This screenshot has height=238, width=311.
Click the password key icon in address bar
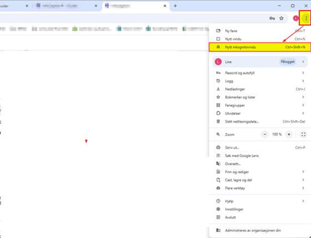[272, 19]
